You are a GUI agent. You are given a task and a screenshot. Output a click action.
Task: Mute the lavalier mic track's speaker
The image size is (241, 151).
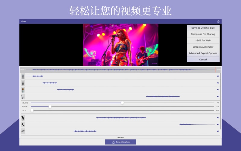click(x=218, y=124)
